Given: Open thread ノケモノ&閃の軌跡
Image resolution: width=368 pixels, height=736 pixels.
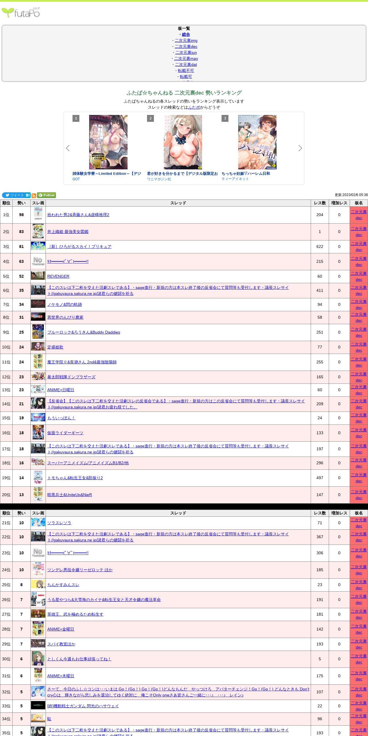Looking at the screenshot, I should click(x=64, y=304).
